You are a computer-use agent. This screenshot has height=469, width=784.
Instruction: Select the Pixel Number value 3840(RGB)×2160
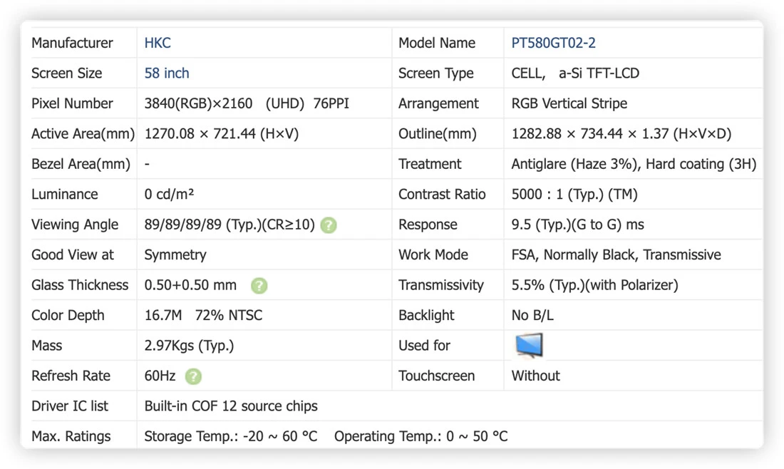tap(198, 103)
